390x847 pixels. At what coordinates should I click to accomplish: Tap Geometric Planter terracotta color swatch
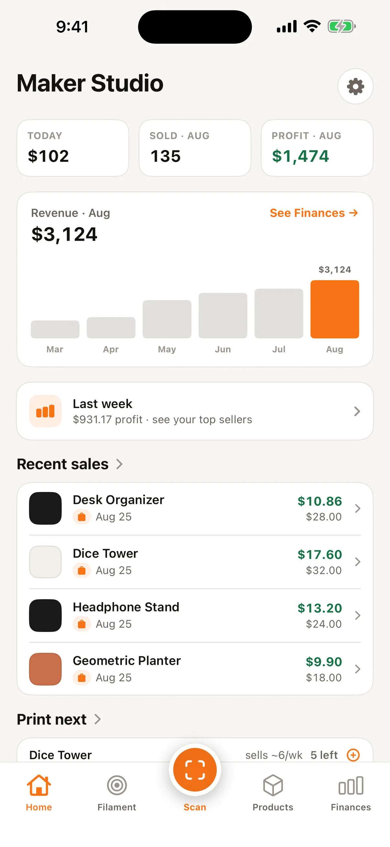coord(45,669)
